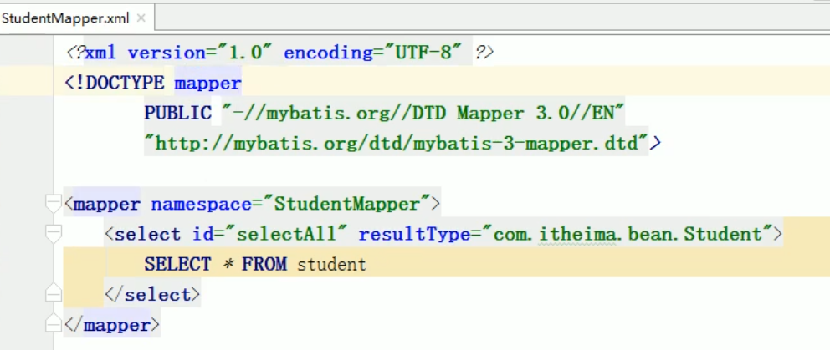
Task: Click the fold marker beside </select>
Action: 54,293
